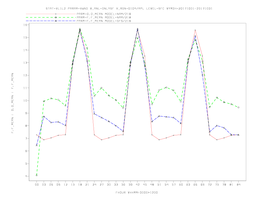Click green NAM circle data point at hour 54
The image size is (260, 201).
166,87
